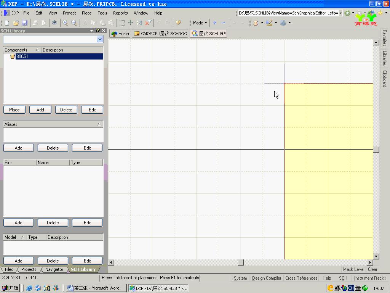Sort by the Components column header

point(22,50)
